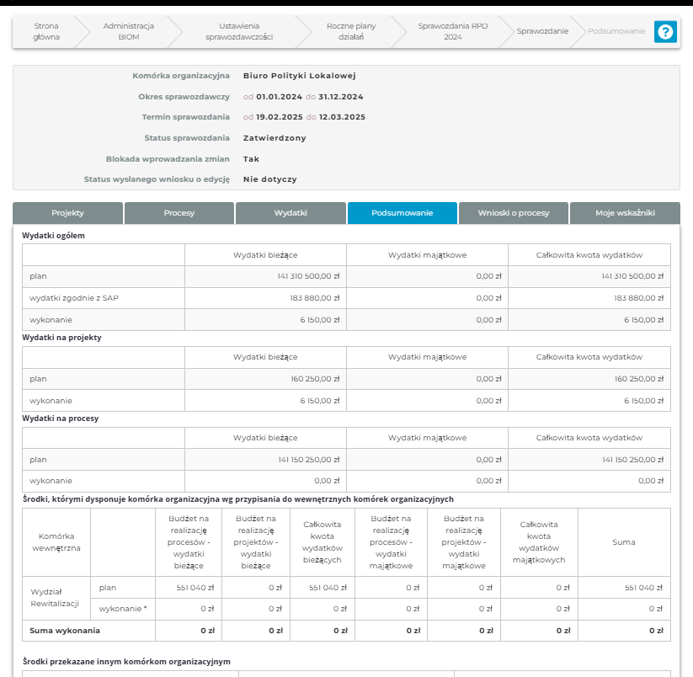Select the active Podsumowanie tab
The image size is (693, 677).
tap(402, 213)
